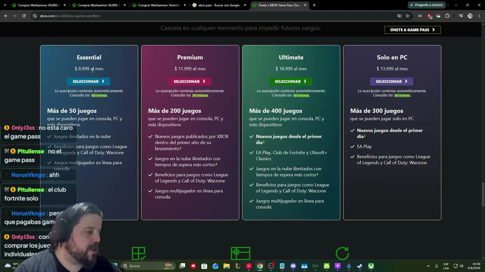Click the 'EA Play' item under Solo en PC
This screenshot has width=485, height=272.
[x=364, y=147]
